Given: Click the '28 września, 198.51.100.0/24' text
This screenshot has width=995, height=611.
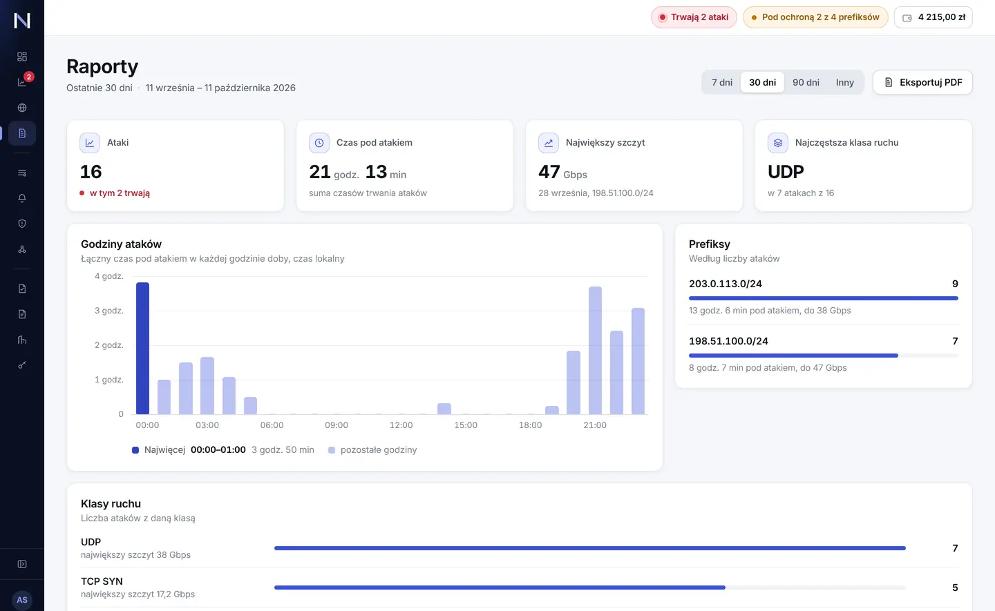Looking at the screenshot, I should 596,193.
